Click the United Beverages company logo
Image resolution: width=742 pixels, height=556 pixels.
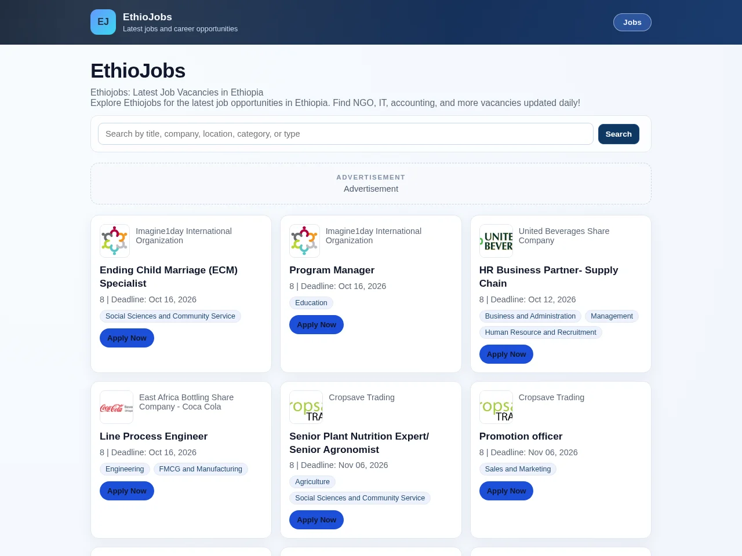496,241
